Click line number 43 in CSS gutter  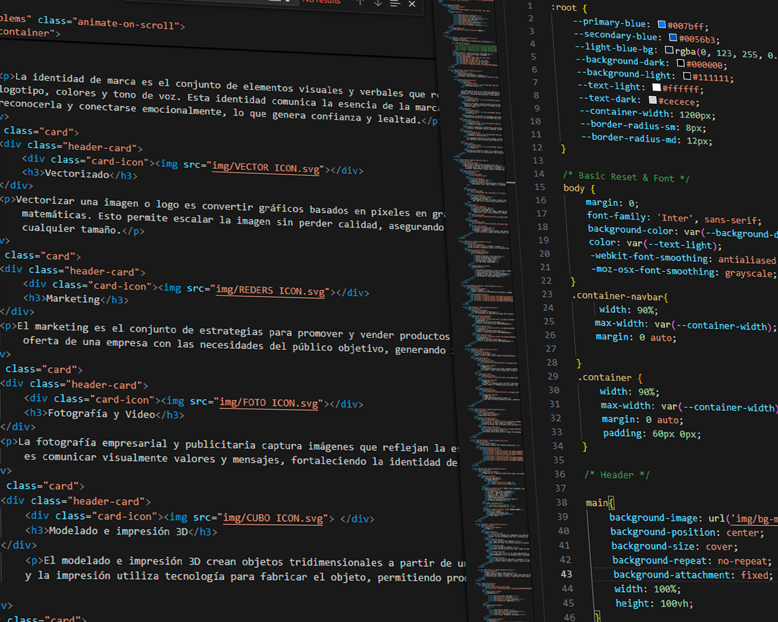point(566,574)
